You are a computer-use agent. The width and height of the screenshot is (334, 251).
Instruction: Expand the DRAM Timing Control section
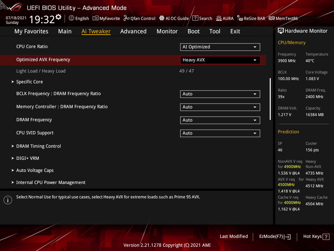point(38,146)
